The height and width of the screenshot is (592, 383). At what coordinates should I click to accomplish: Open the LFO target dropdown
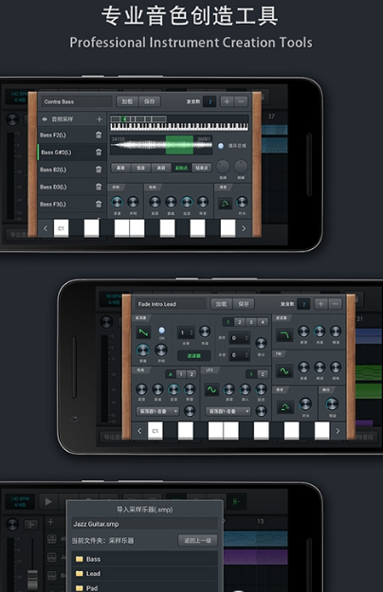228,411
